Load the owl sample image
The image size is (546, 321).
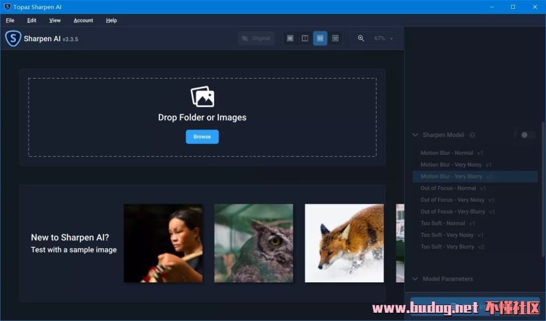point(254,243)
